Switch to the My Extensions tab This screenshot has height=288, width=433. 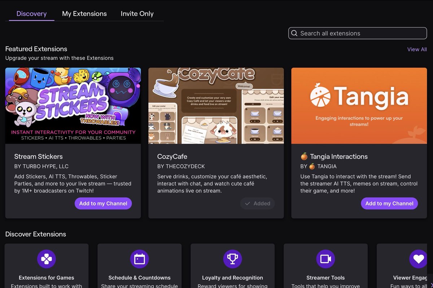pos(84,13)
